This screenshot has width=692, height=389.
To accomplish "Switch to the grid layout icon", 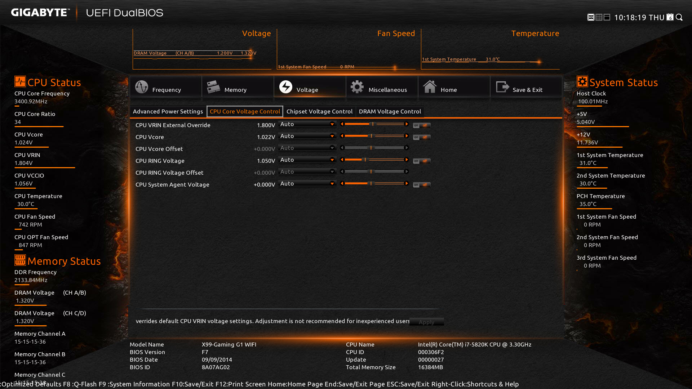I will [x=599, y=17].
